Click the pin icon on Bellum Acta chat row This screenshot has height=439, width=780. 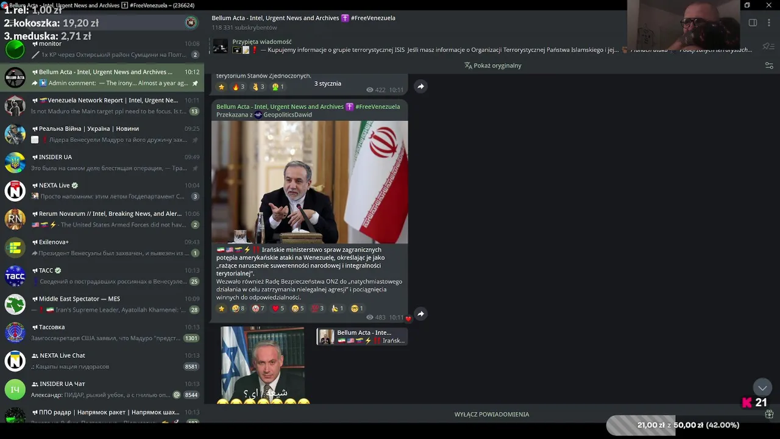(195, 83)
